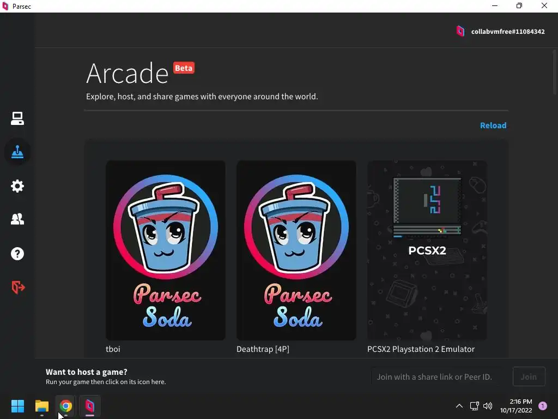Image resolution: width=558 pixels, height=419 pixels.
Task: Click the Want to host a game? text
Action: coord(87,372)
